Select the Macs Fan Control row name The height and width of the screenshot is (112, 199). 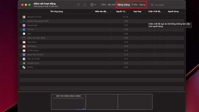35,55
